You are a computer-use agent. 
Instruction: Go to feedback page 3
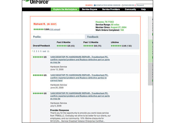point(36,51)
